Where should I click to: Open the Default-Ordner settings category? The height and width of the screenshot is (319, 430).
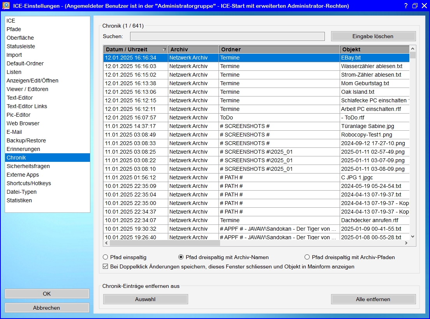48,63
